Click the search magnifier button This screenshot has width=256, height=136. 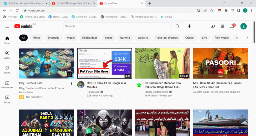177,26
